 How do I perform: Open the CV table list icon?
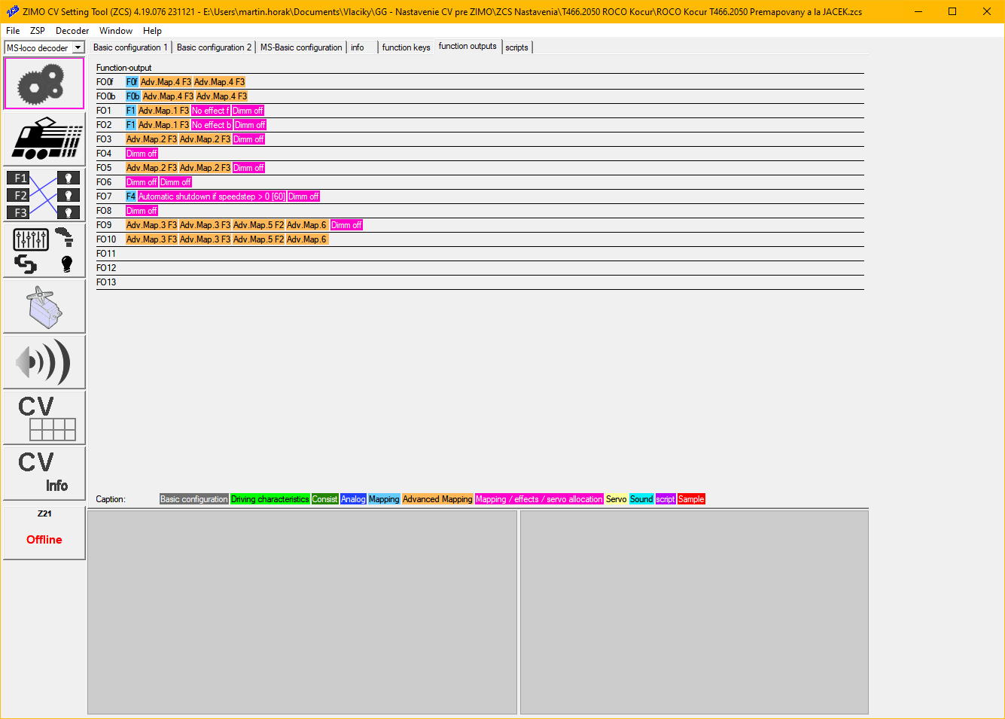point(44,418)
